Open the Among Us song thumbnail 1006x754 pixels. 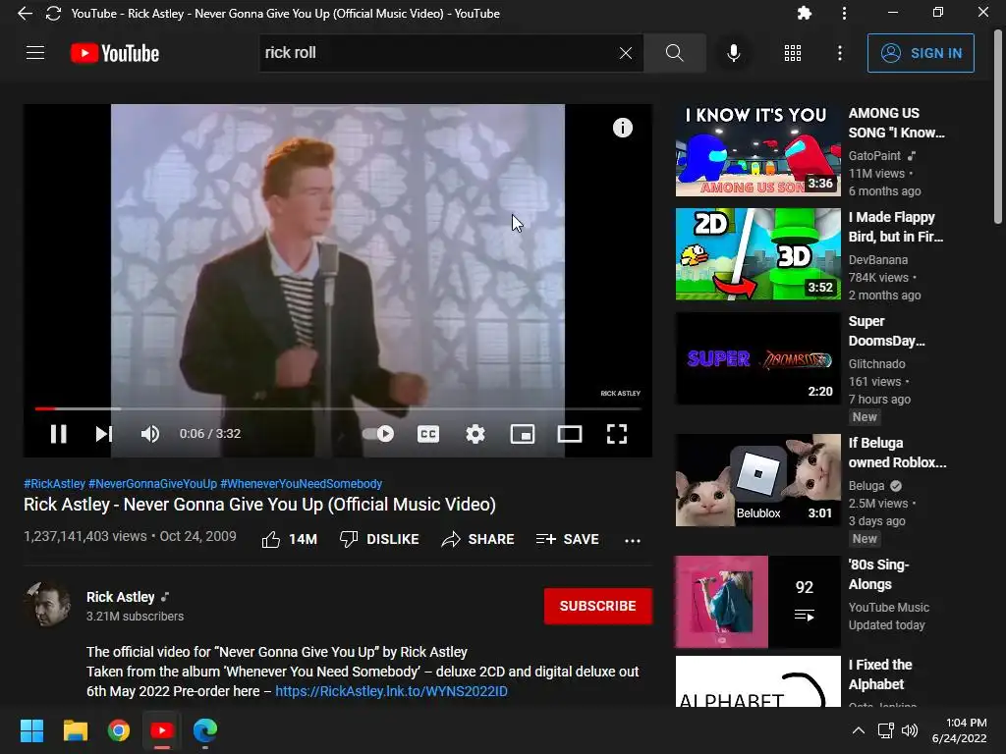tap(757, 150)
